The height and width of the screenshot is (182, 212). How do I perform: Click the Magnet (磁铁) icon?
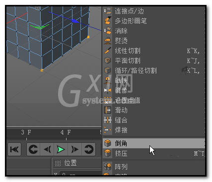pos(108,80)
